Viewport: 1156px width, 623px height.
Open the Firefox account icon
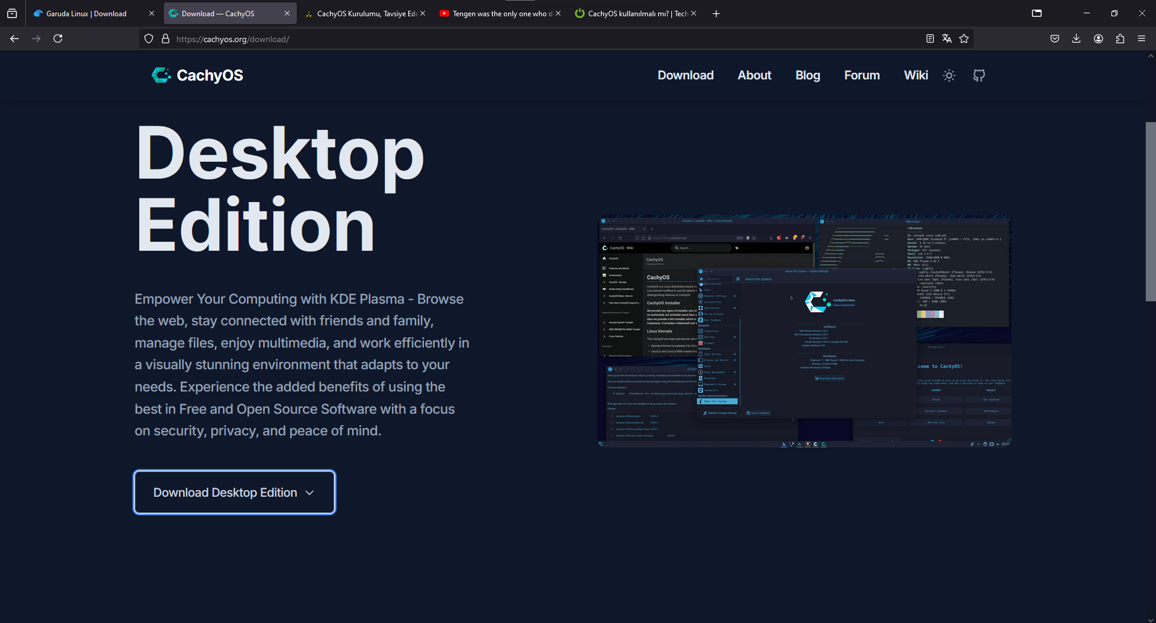tap(1098, 38)
